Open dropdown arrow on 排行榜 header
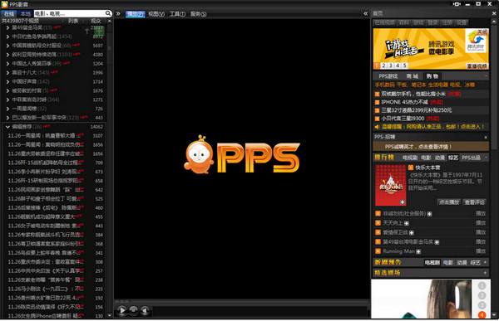Image resolution: width=499 pixels, height=321 pixels. click(x=486, y=158)
